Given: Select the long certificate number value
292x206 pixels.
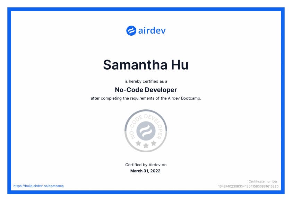Looking at the screenshot, I should [x=248, y=186].
